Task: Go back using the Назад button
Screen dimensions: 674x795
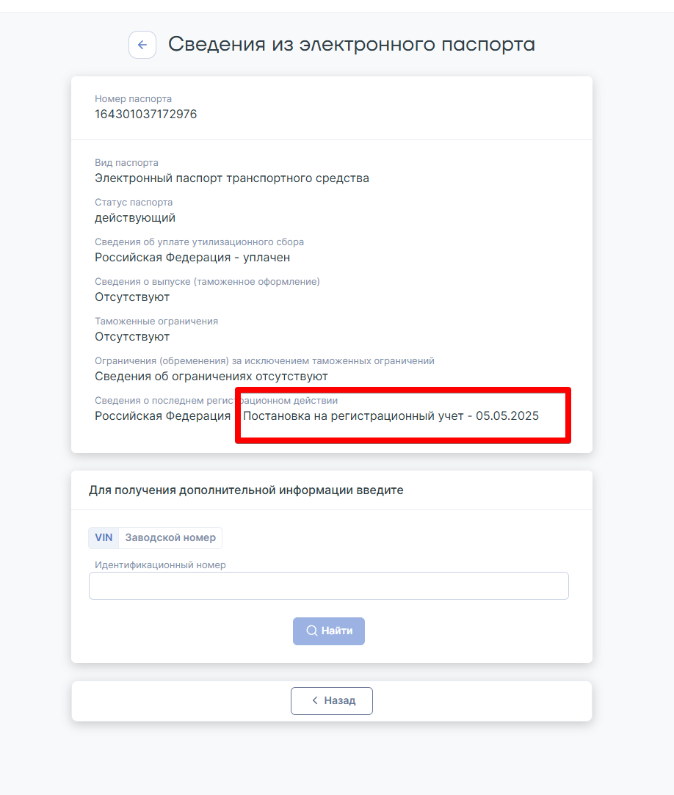Action: pos(332,701)
